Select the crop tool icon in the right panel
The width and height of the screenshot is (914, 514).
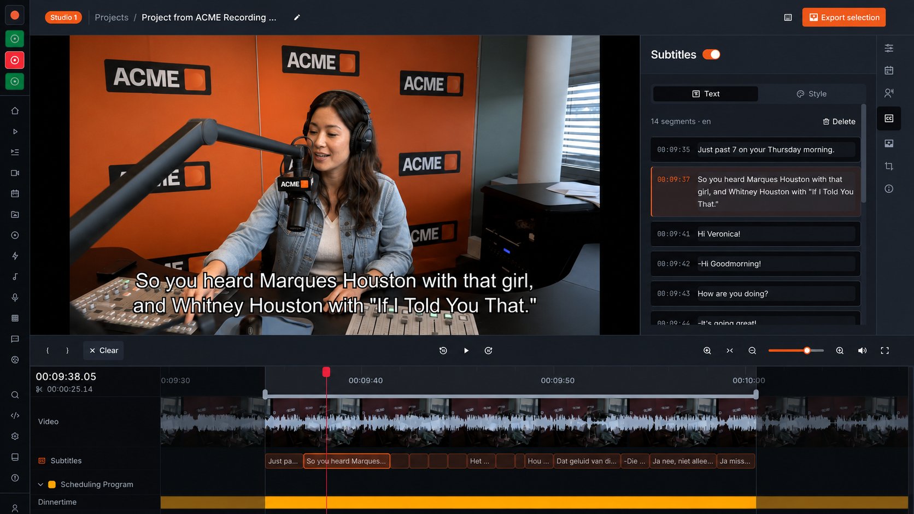[889, 166]
